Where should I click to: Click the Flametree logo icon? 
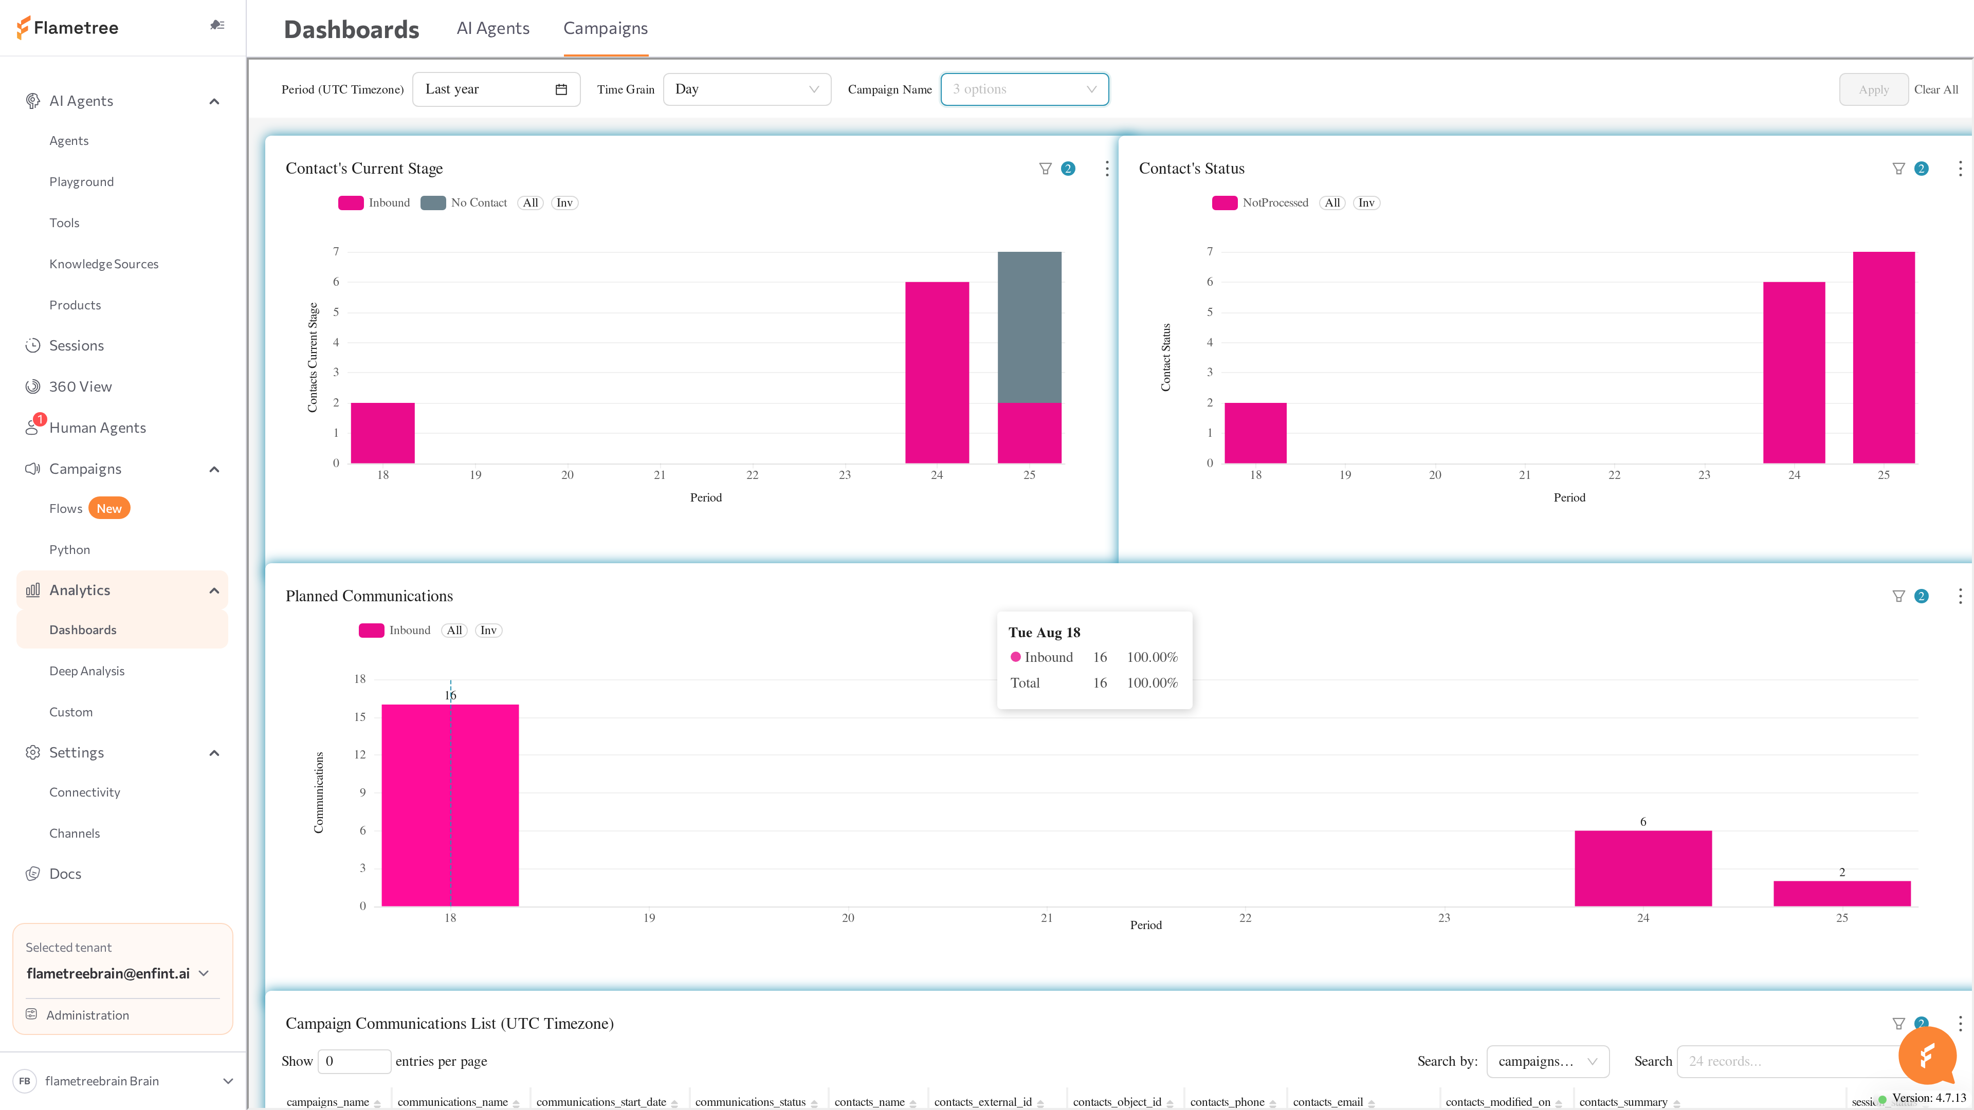(24, 28)
